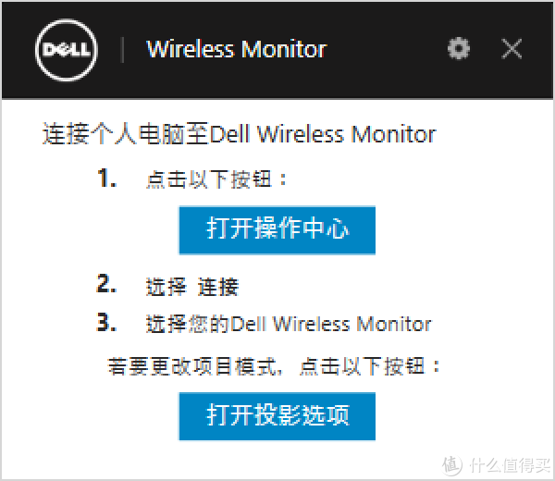555x481 pixels.
Task: Click the step number 1 label
Action: (x=106, y=178)
